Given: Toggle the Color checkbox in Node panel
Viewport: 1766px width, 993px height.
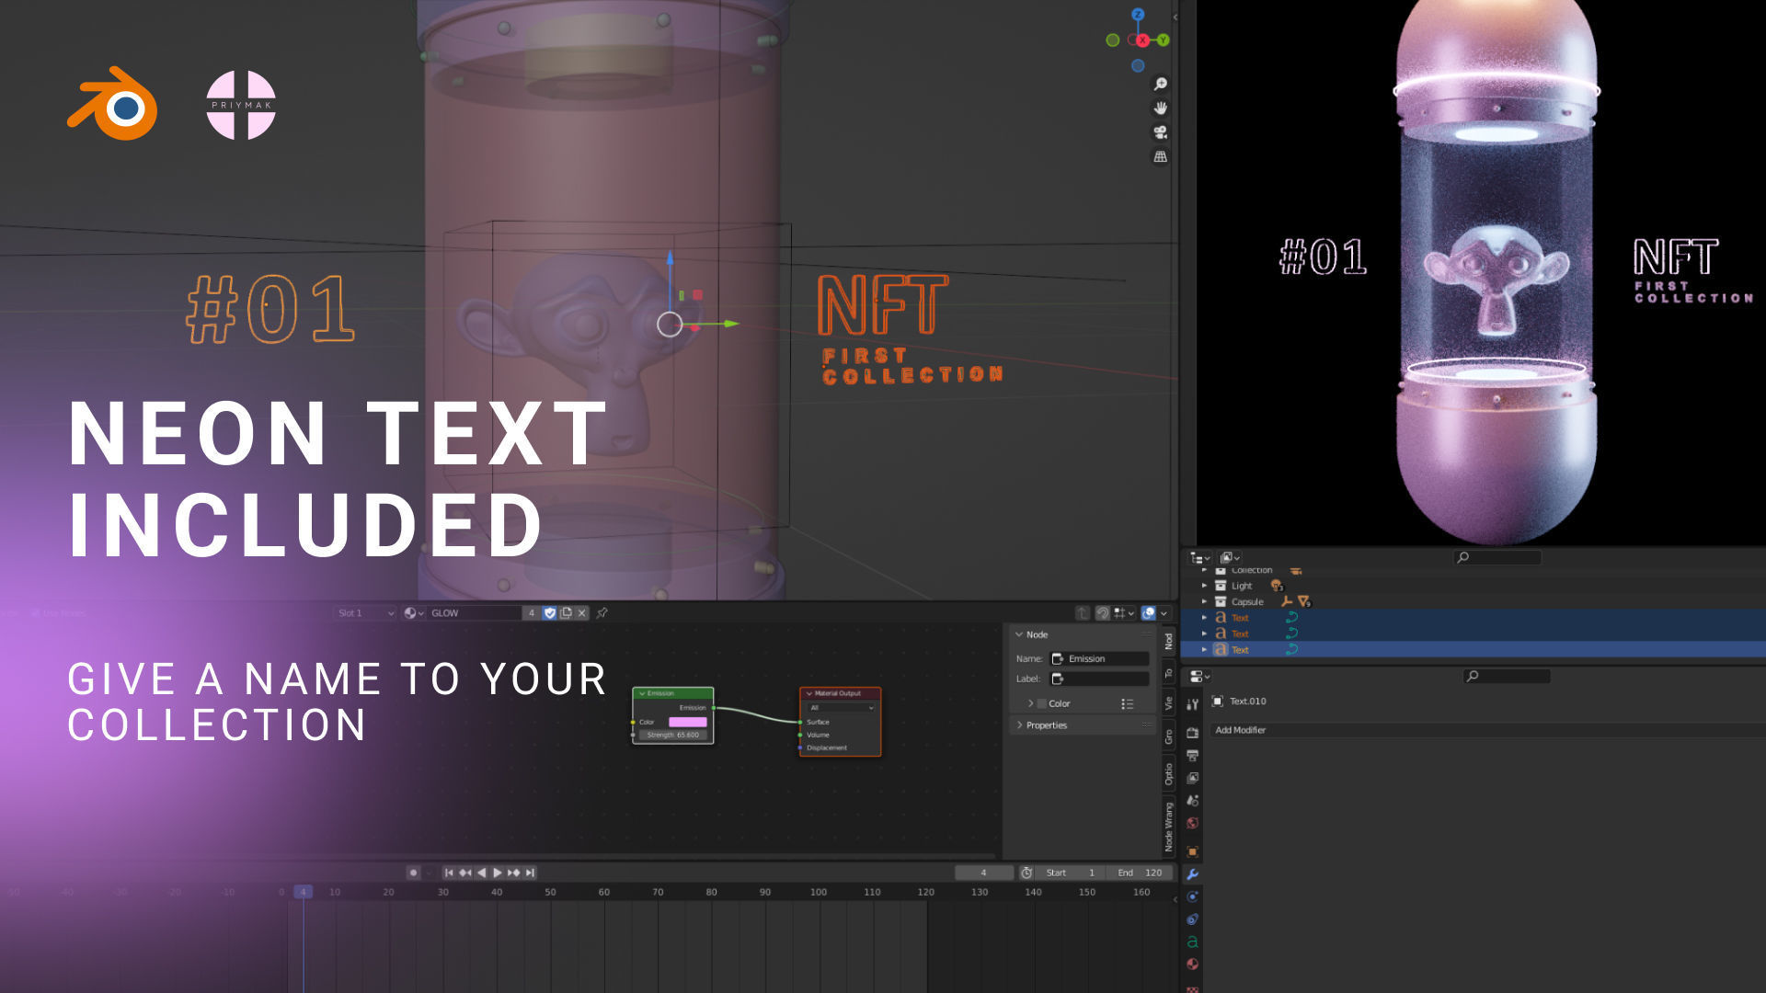Looking at the screenshot, I should point(1042,704).
